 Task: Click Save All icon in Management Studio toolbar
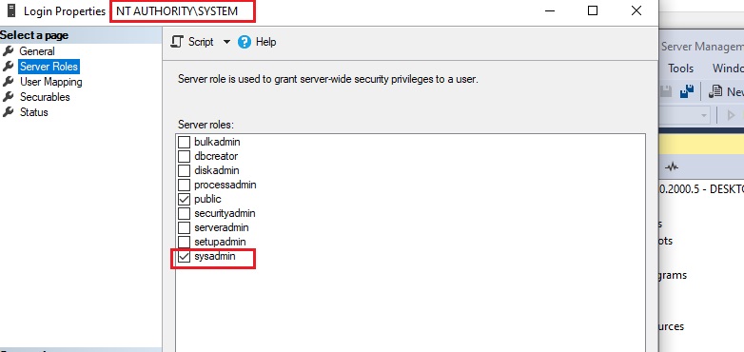click(687, 91)
